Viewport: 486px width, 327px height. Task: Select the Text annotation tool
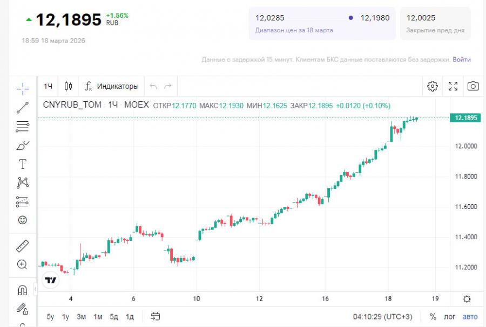22,164
